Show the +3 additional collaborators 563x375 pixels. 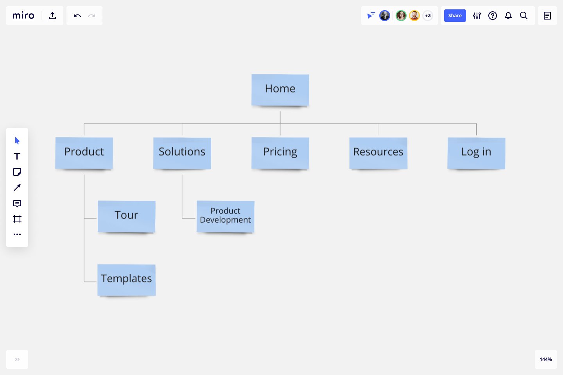428,16
